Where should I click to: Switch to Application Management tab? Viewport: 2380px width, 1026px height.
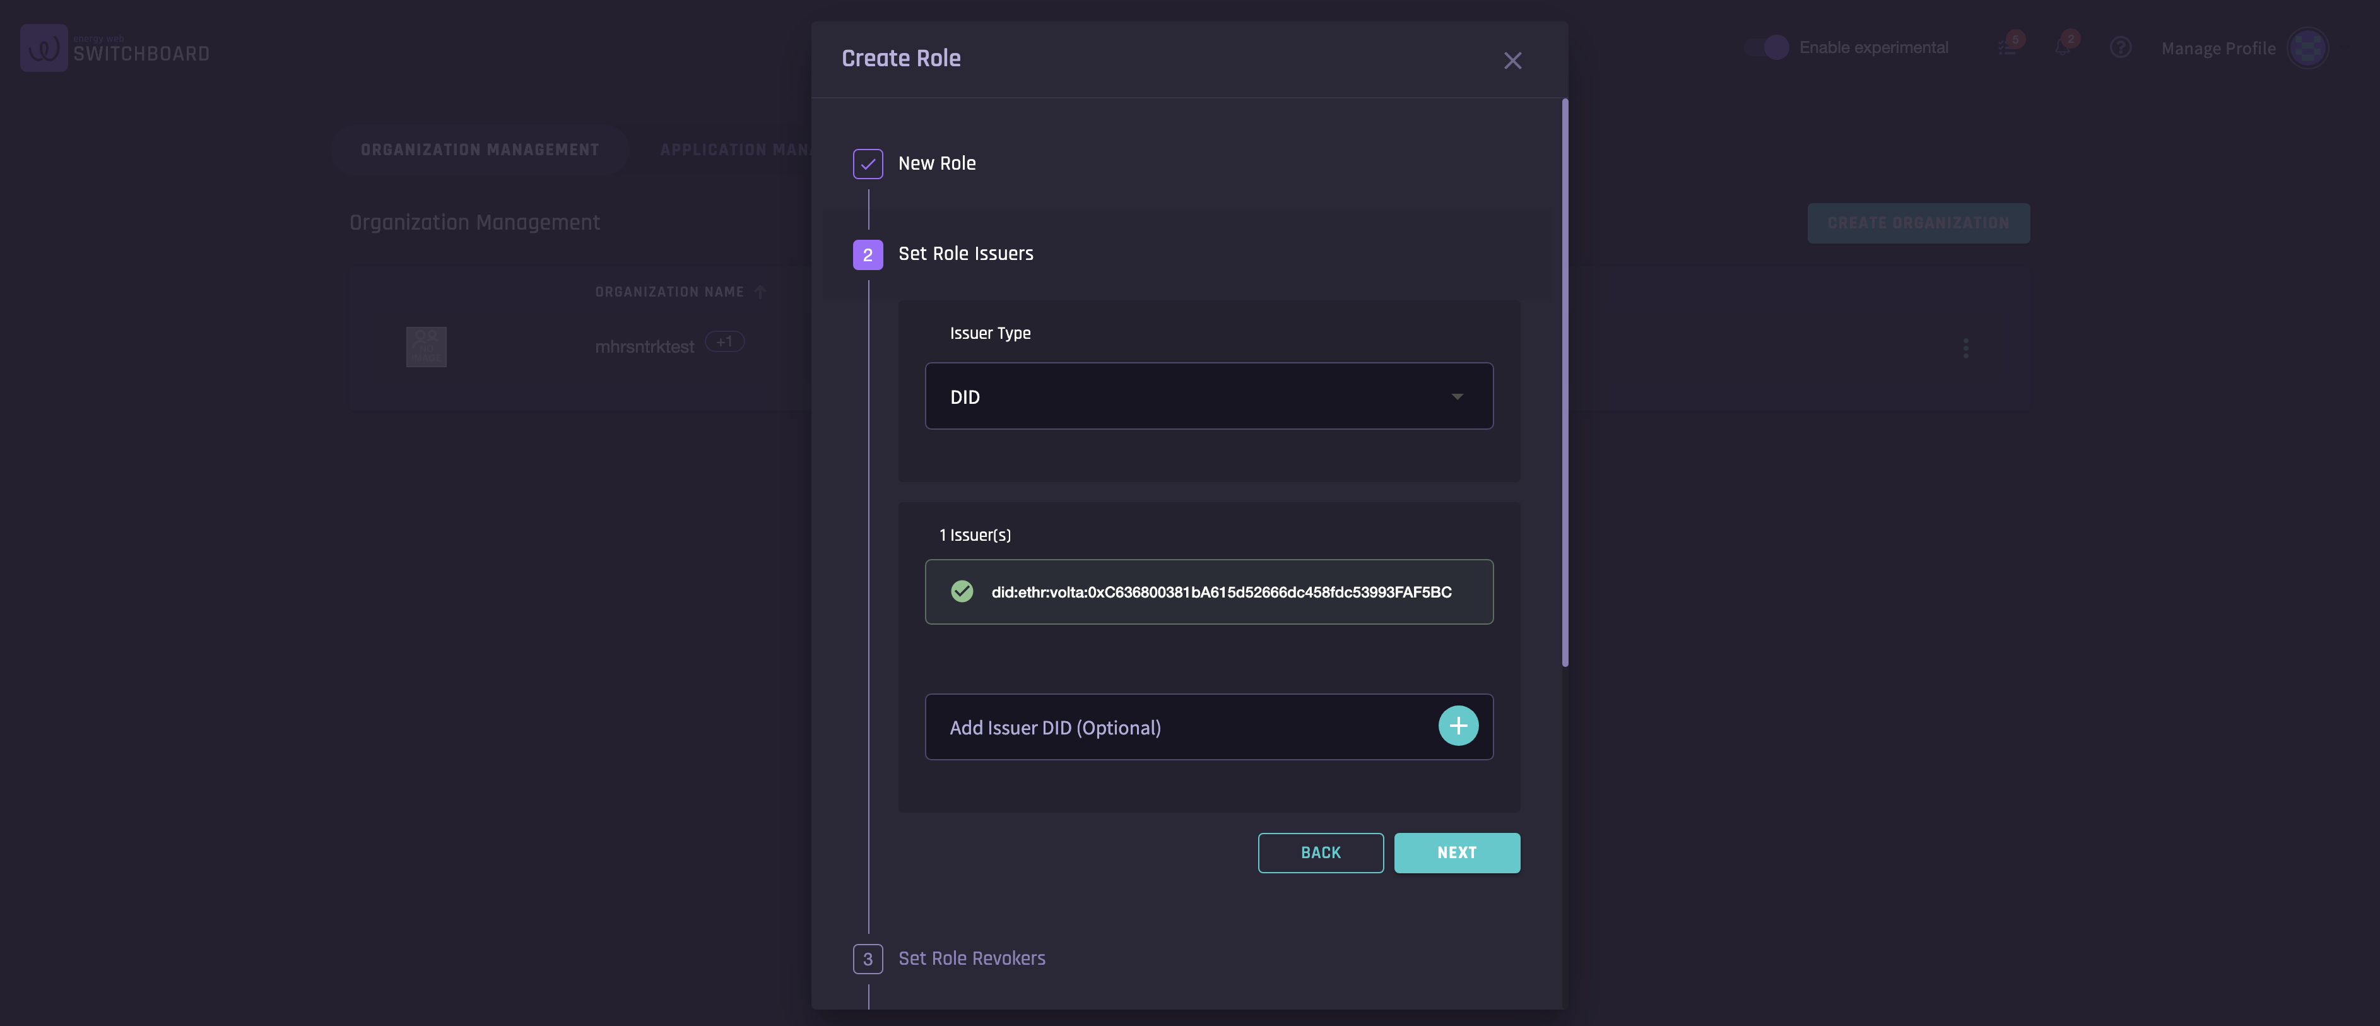734,150
